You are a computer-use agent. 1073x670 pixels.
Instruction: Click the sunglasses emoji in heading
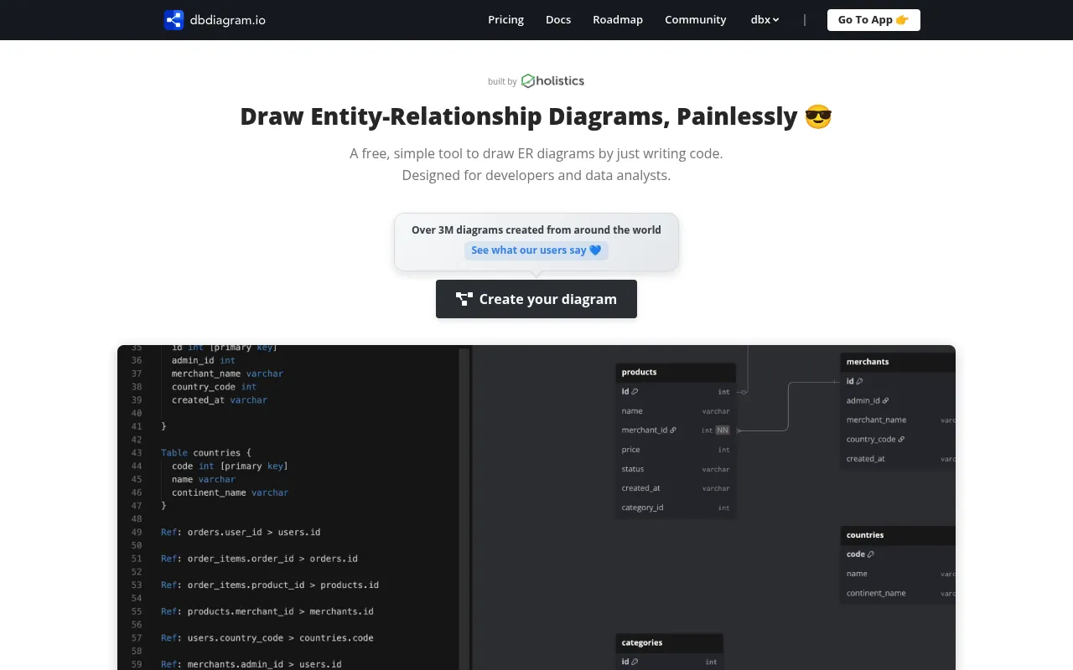[x=818, y=116]
